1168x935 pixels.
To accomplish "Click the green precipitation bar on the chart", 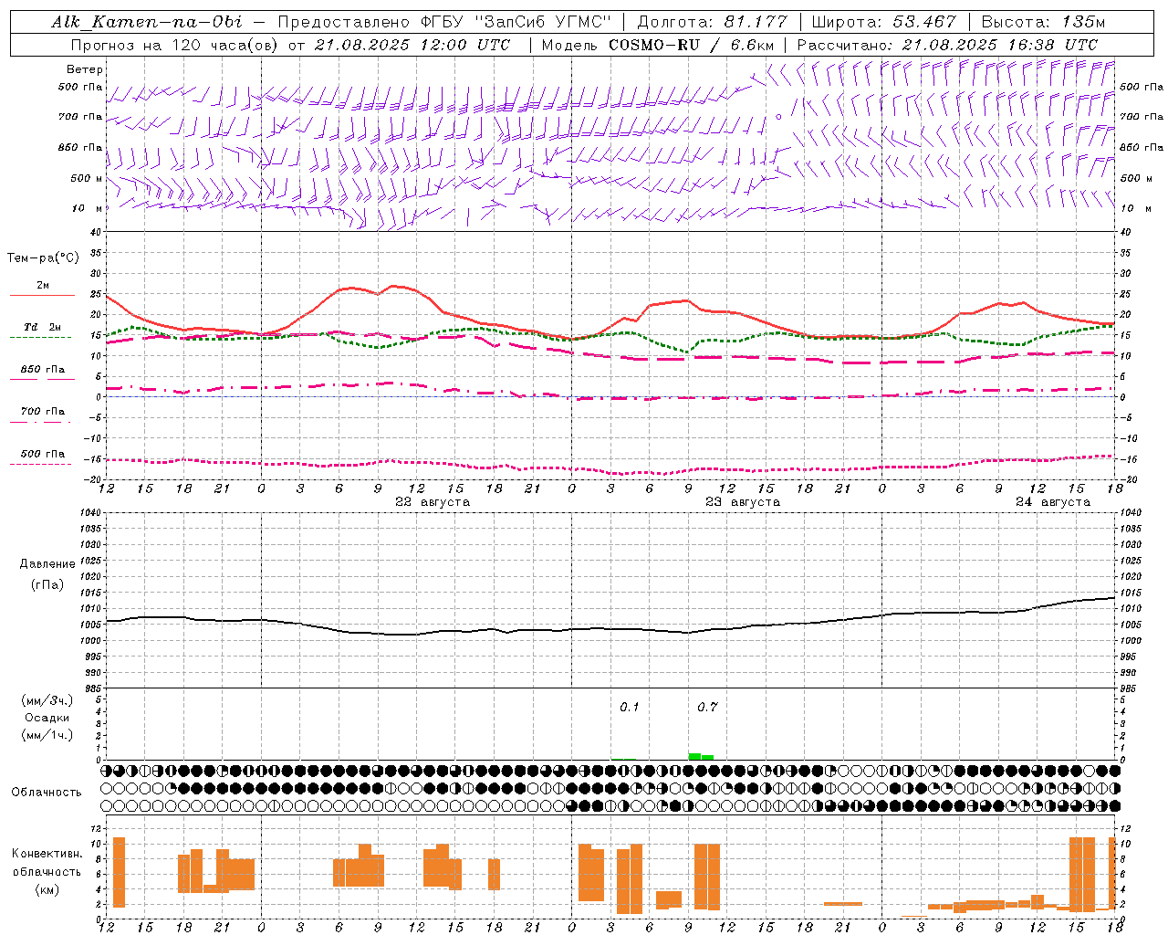I will coord(701,756).
